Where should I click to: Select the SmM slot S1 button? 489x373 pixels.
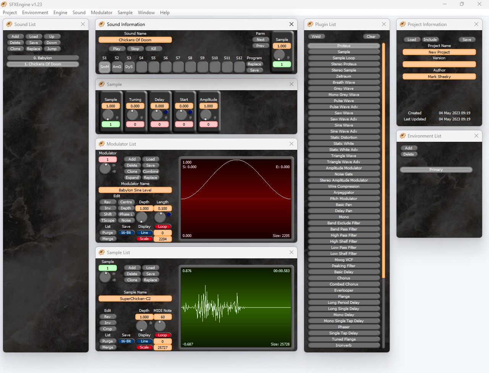[105, 67]
